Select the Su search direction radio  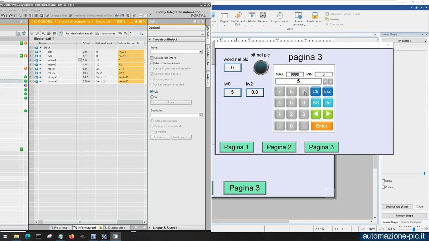[152, 97]
